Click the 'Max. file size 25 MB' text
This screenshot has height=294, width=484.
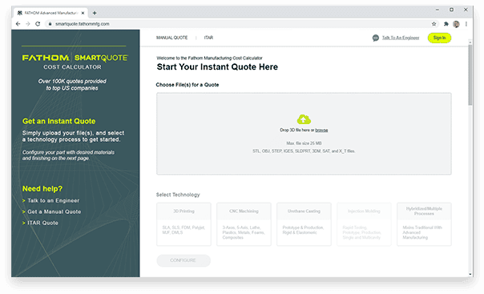pyautogui.click(x=304, y=143)
